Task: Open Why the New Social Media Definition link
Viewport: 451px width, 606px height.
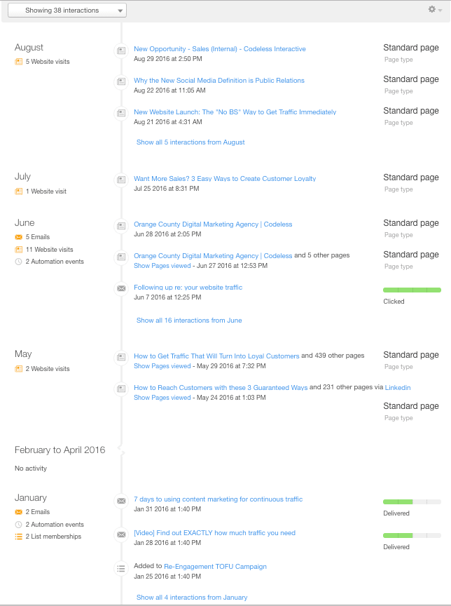Action: click(219, 81)
